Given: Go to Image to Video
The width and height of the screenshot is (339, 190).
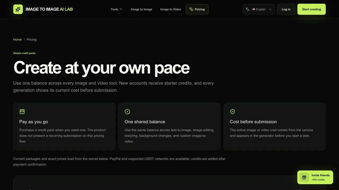Looking at the screenshot, I should [171, 9].
